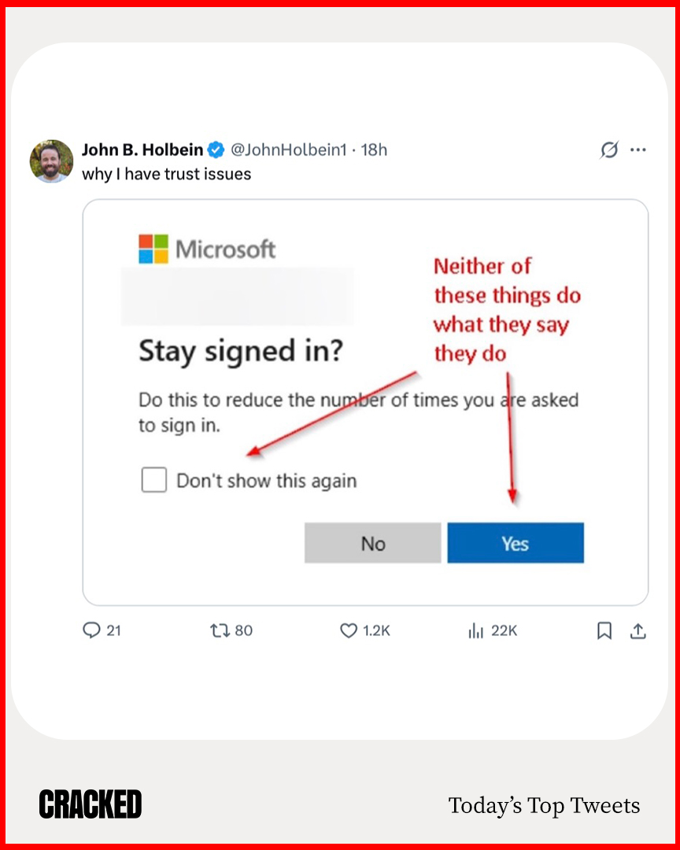Click the share icon on the tweet
The image size is (680, 850).
pos(637,630)
